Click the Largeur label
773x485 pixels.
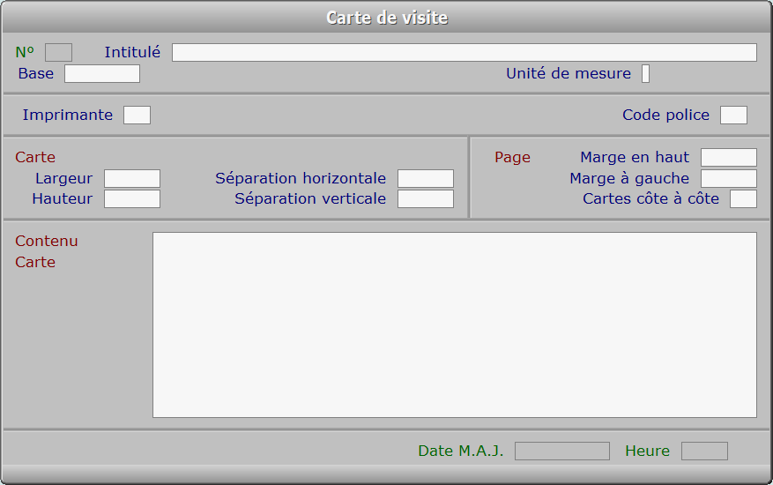(63, 178)
